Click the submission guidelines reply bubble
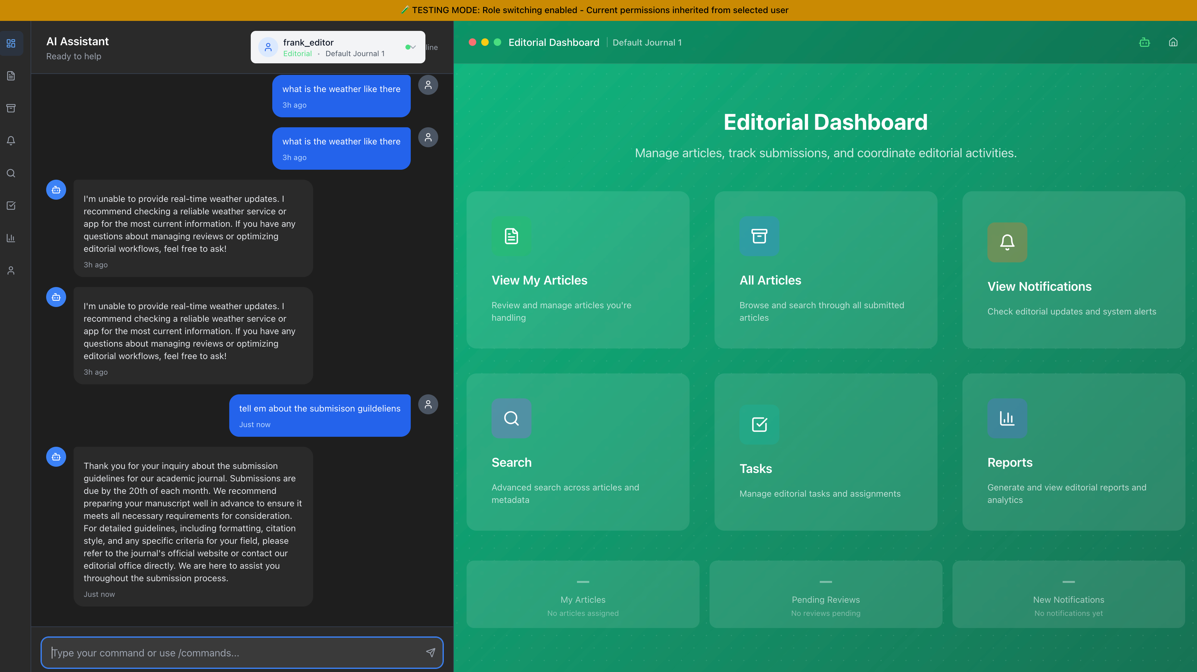This screenshot has width=1197, height=672. (x=193, y=526)
